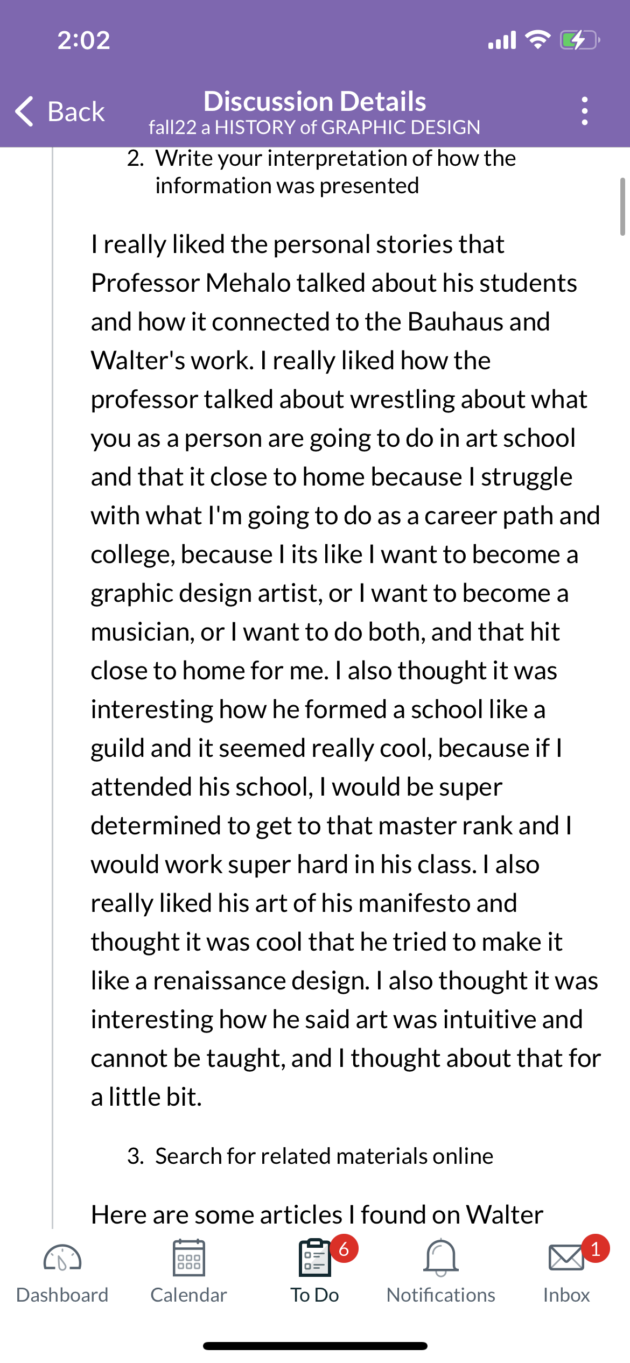Switch to the Dashboard tab label
Image resolution: width=630 pixels, height=1363 pixels.
coord(62,1295)
